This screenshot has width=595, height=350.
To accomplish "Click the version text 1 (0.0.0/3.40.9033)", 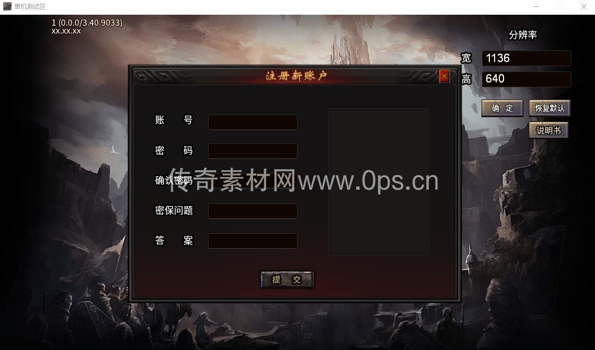I will [x=87, y=23].
